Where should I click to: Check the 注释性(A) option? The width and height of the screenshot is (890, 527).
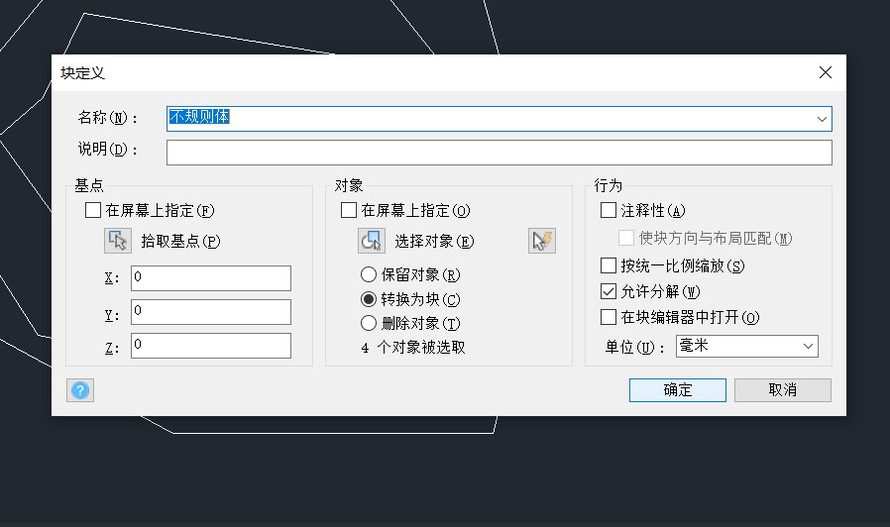coord(609,210)
